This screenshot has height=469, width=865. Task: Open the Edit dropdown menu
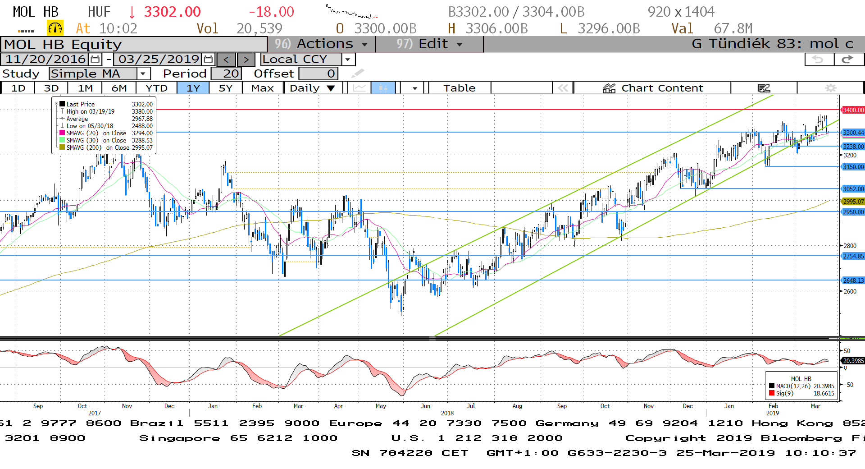point(429,44)
